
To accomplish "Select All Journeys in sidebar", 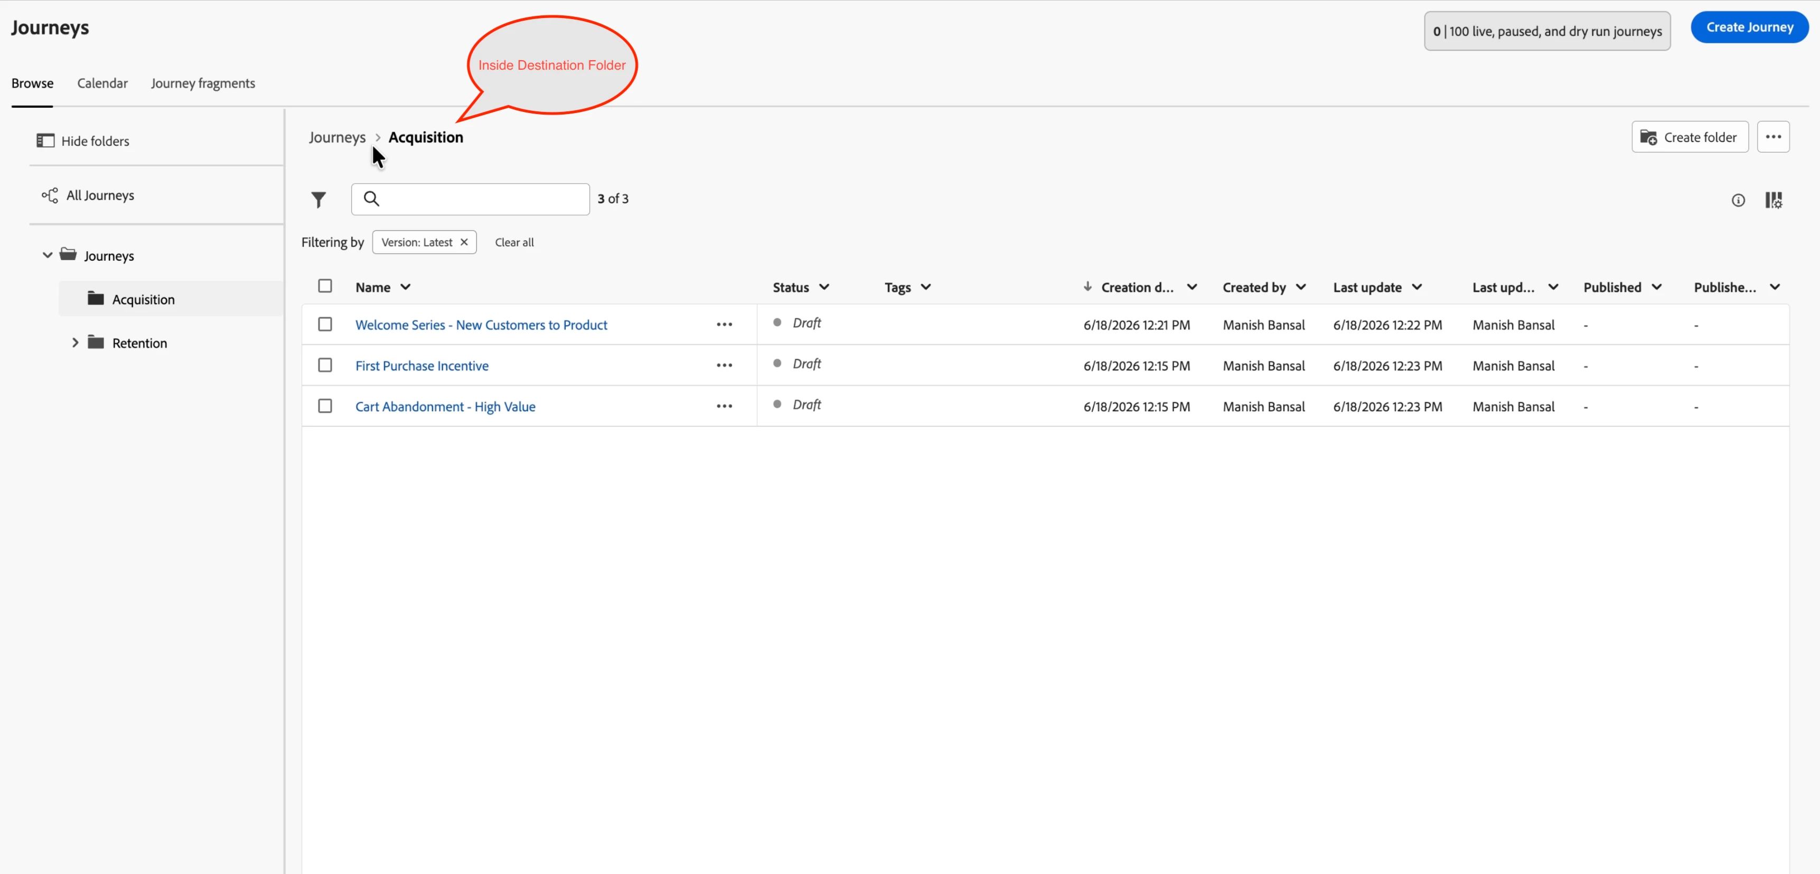I will [100, 195].
